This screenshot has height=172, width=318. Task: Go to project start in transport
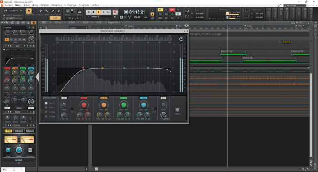click(89, 17)
